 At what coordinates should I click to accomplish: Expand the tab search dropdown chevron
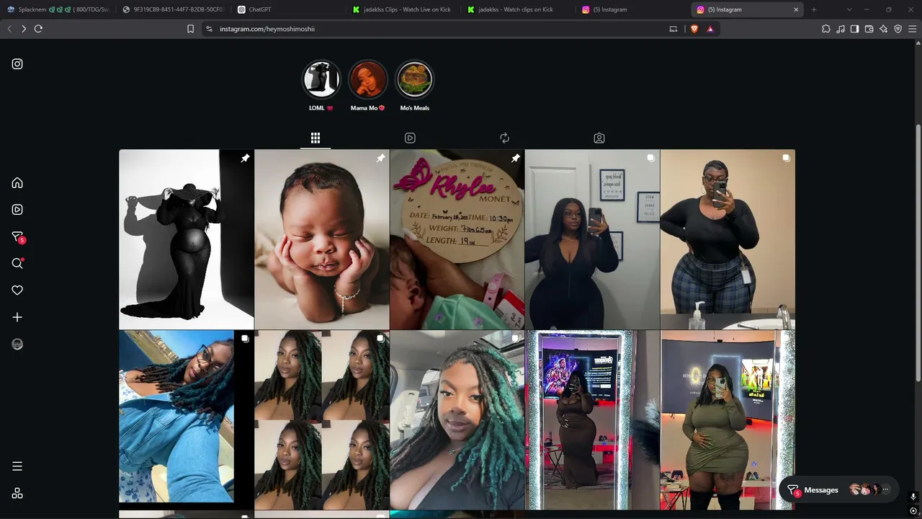pyautogui.click(x=849, y=9)
